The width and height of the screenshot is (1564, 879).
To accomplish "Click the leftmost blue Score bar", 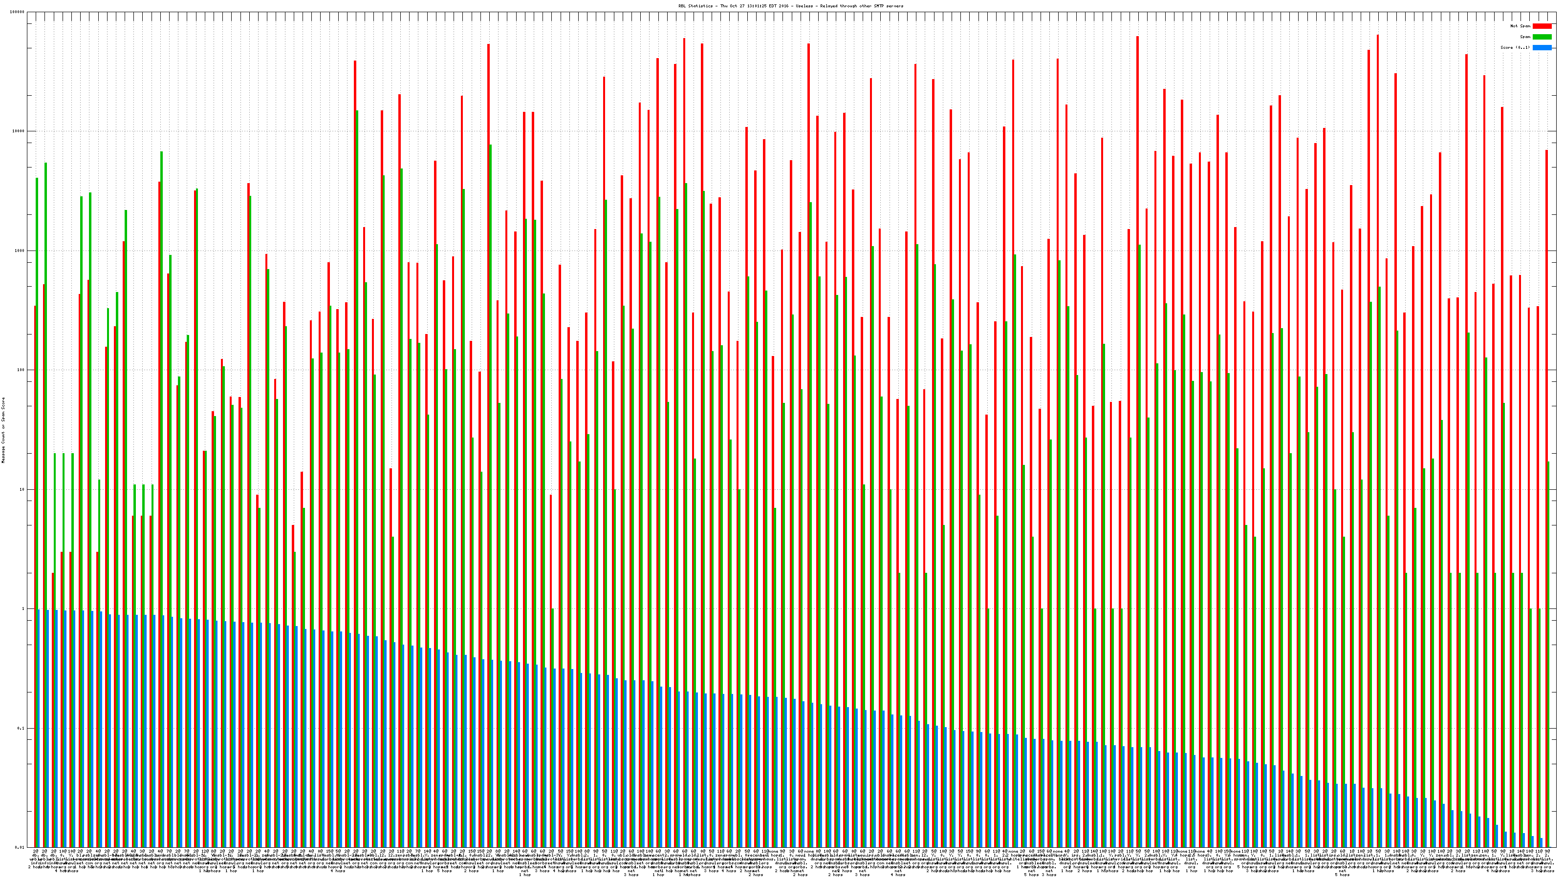I will pos(39,728).
